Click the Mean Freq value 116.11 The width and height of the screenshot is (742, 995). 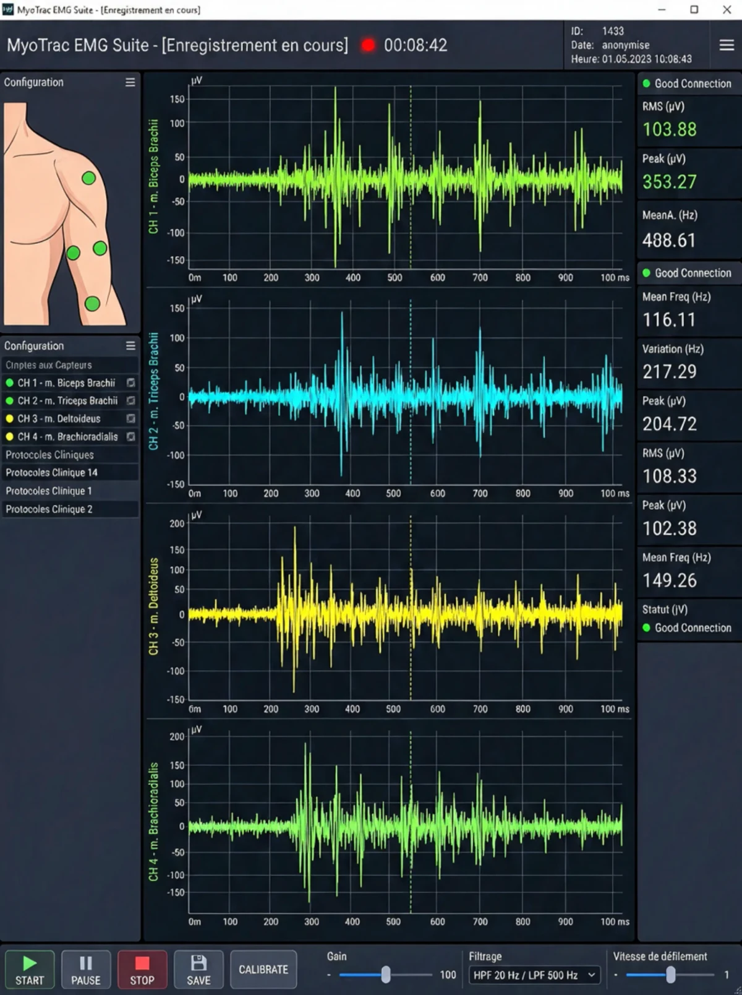pyautogui.click(x=669, y=320)
